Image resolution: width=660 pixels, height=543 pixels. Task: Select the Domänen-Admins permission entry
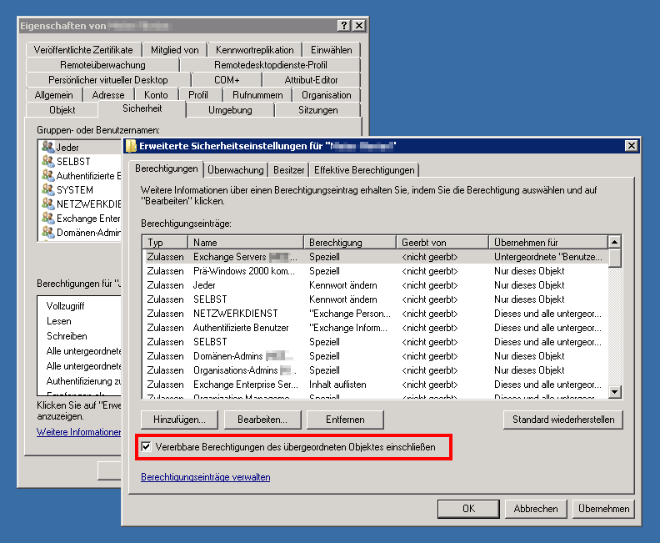coord(377,356)
